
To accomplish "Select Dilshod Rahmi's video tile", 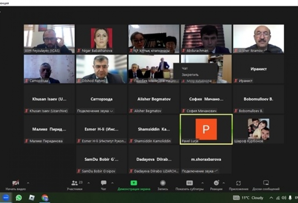I will [x=102, y=69].
